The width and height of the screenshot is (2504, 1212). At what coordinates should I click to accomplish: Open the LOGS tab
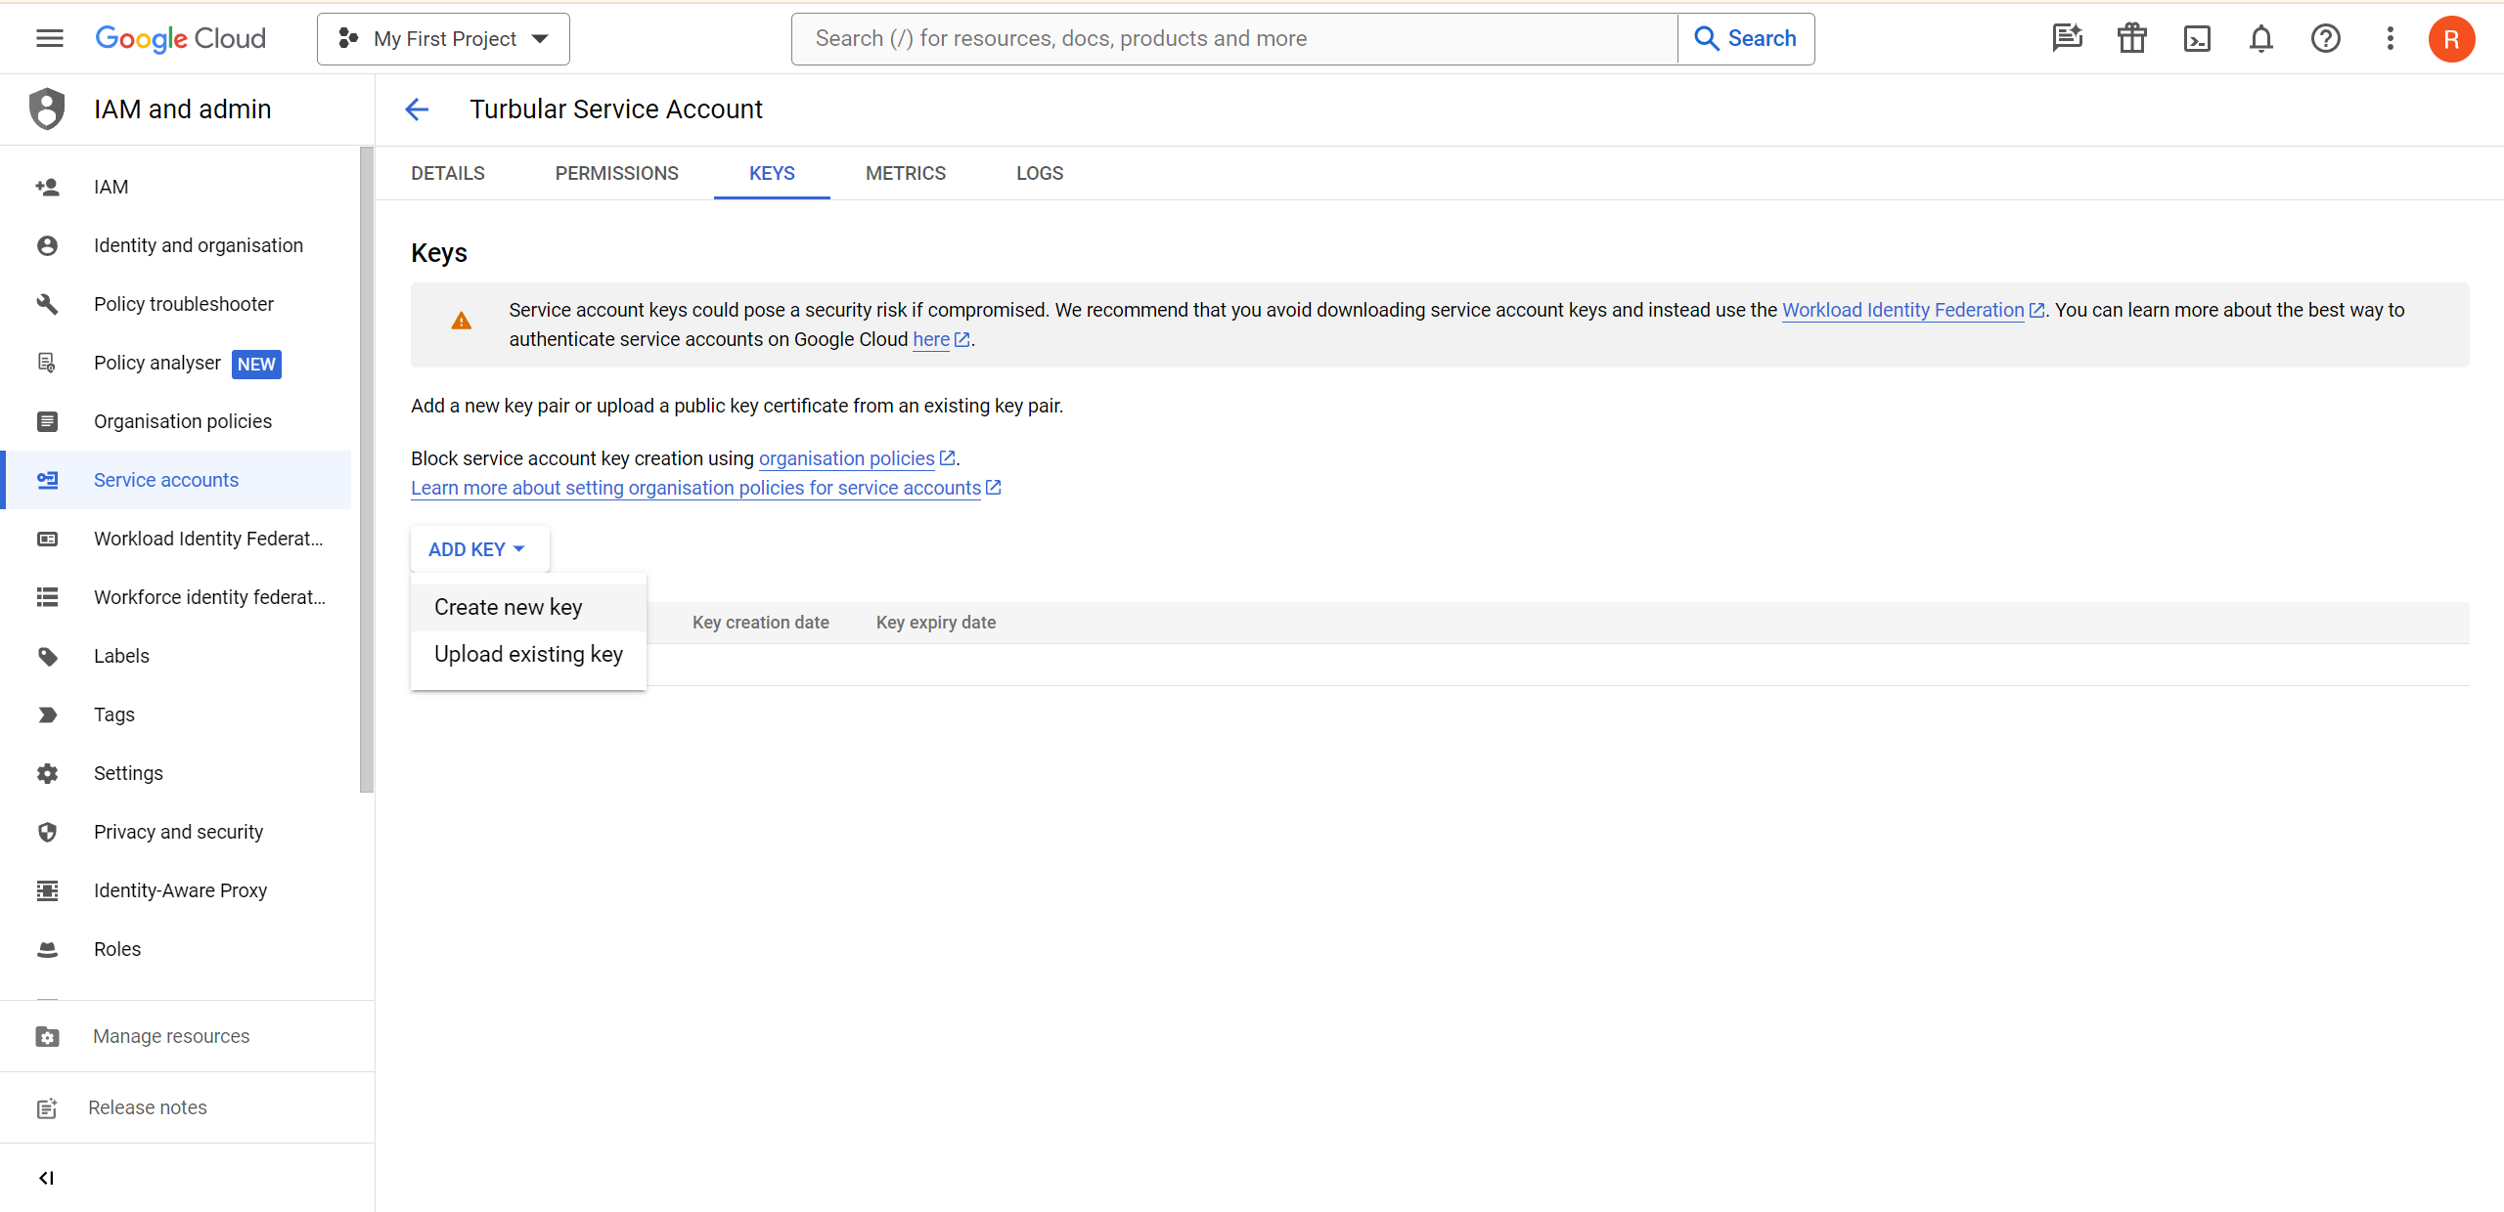point(1040,174)
